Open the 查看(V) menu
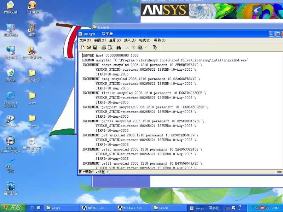The height and width of the screenshot is (212, 283). pyautogui.click(x=115, y=40)
